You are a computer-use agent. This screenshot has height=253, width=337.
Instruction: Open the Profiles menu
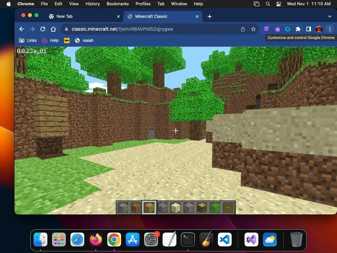[143, 4]
